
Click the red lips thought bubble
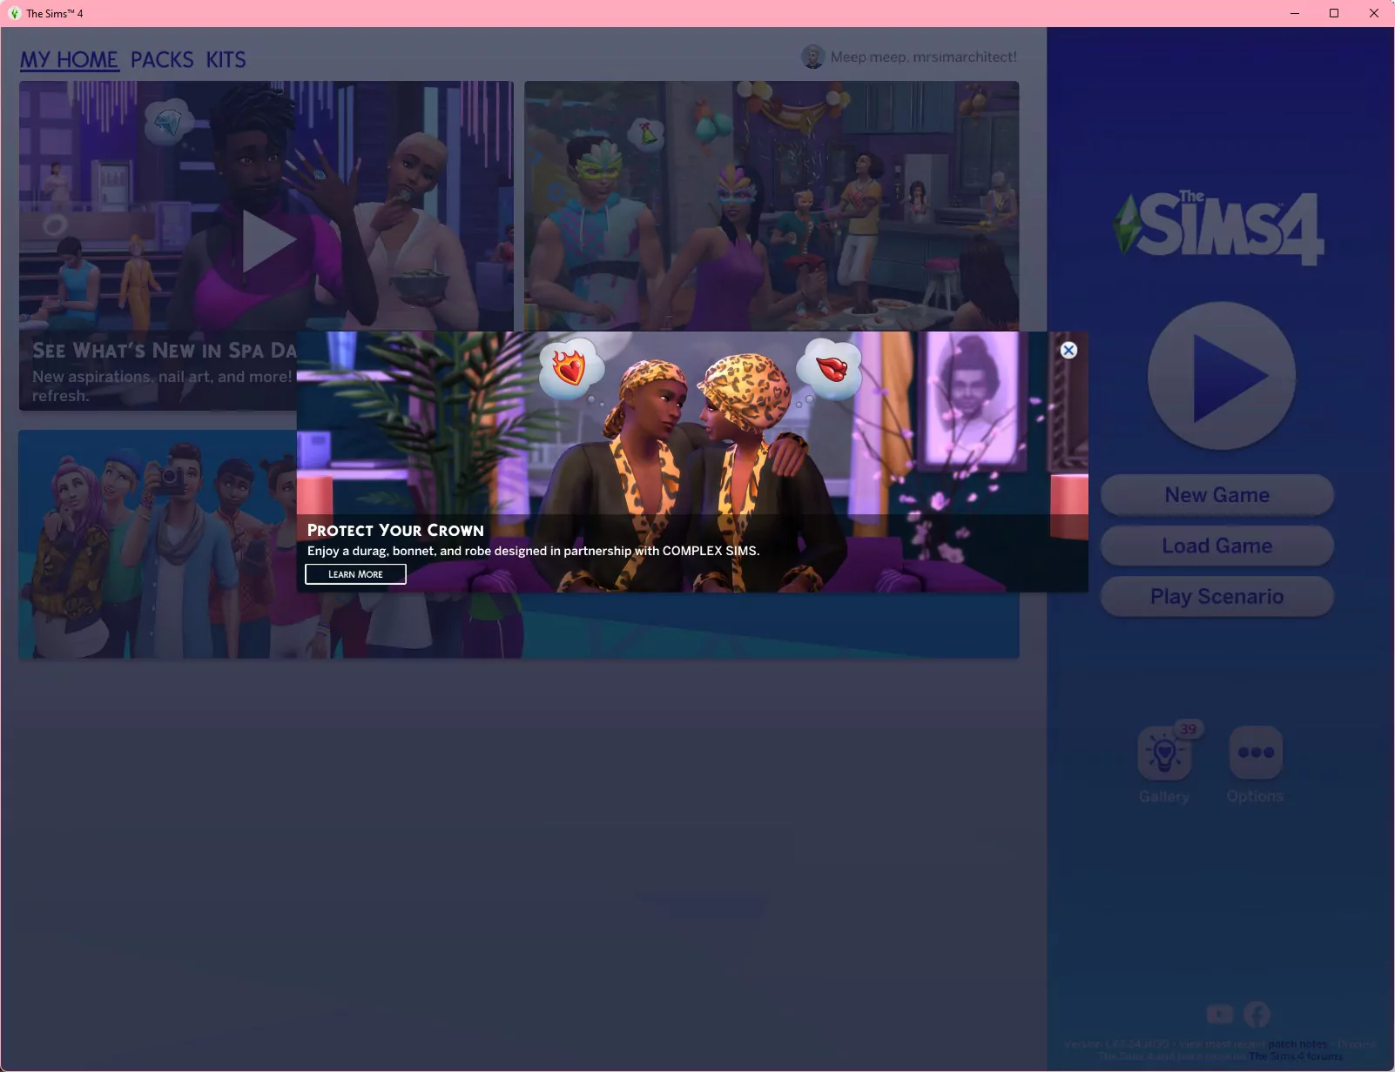coord(830,369)
